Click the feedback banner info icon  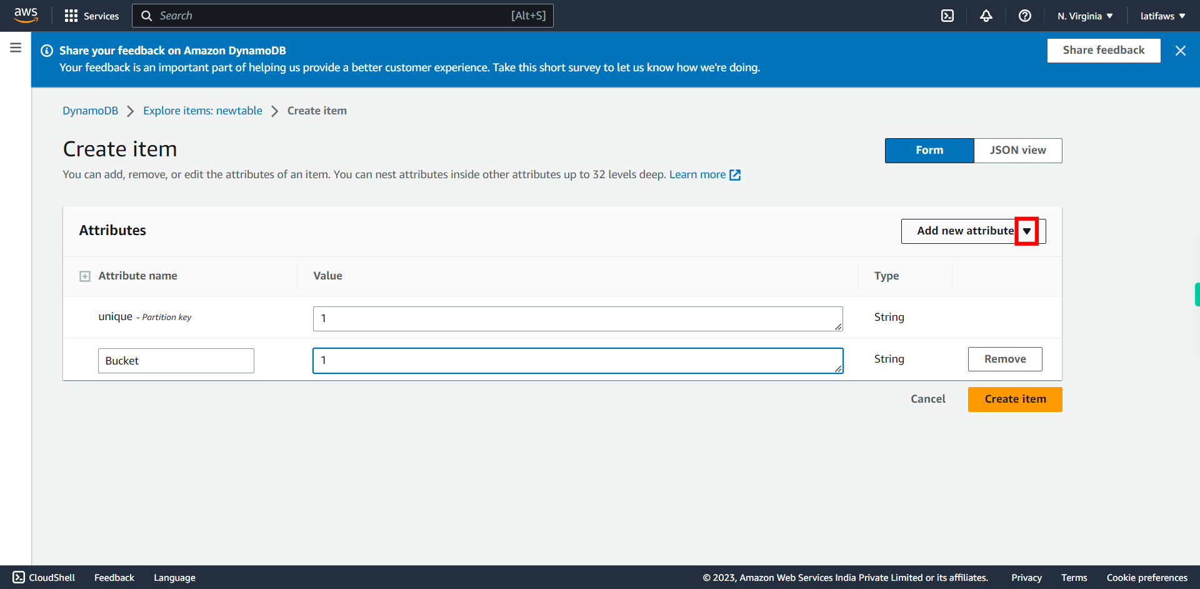(x=47, y=51)
